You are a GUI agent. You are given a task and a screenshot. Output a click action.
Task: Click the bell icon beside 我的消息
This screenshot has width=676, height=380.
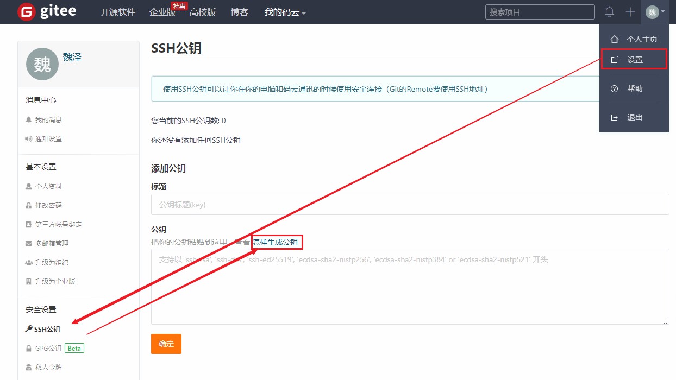pyautogui.click(x=29, y=119)
